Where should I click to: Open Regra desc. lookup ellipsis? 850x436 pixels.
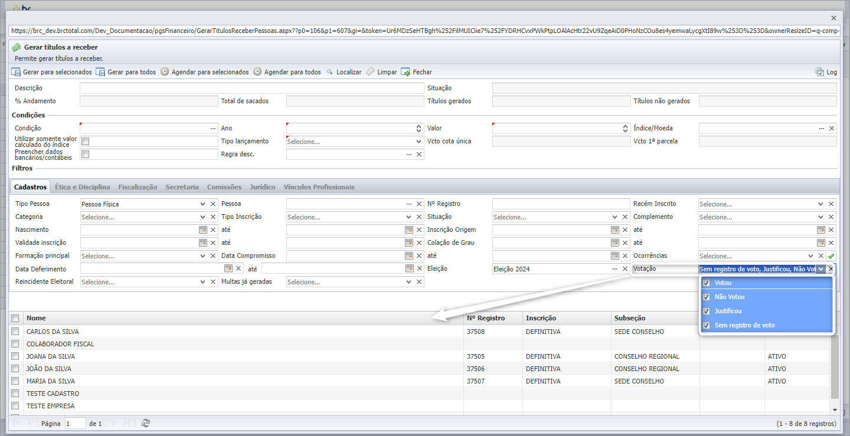click(x=409, y=154)
